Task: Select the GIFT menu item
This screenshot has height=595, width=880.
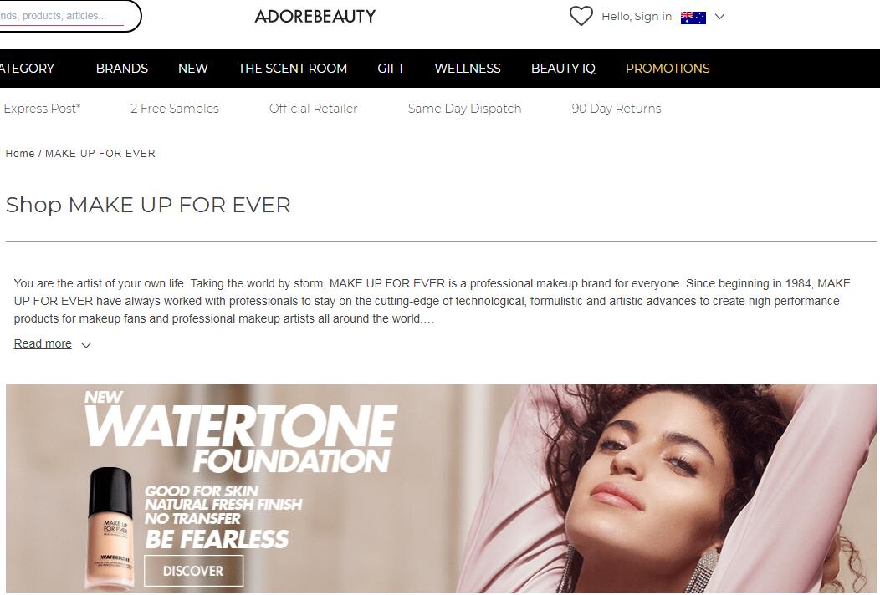Action: point(391,69)
